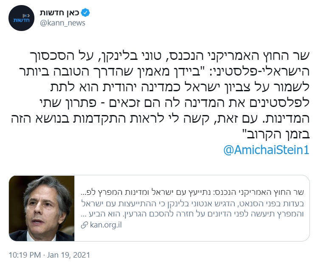Viewport: 318px width, 264px height.
Task: Open the כאן חדשות display name
Action: coord(59,13)
